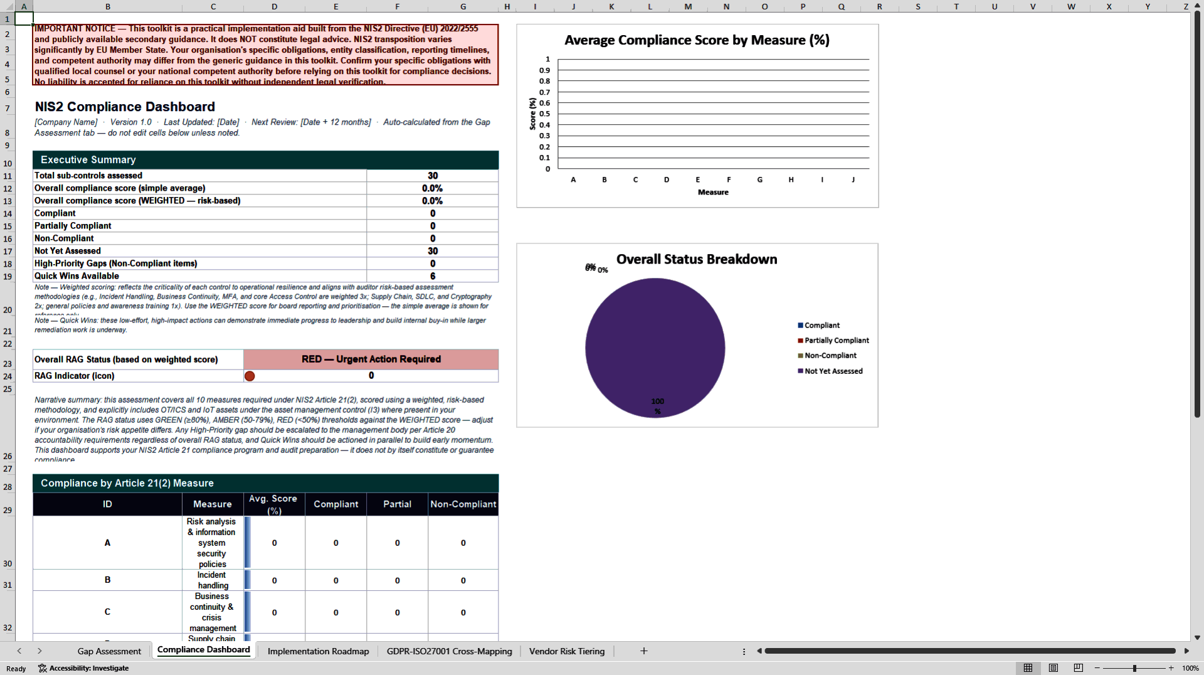Select Overall compliance score (simple average) label
The height and width of the screenshot is (675, 1204).
[200, 188]
